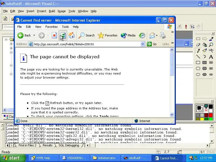The image size is (216, 162).
Task: Select the outlined Rectangle tool
Action: click(198, 63)
